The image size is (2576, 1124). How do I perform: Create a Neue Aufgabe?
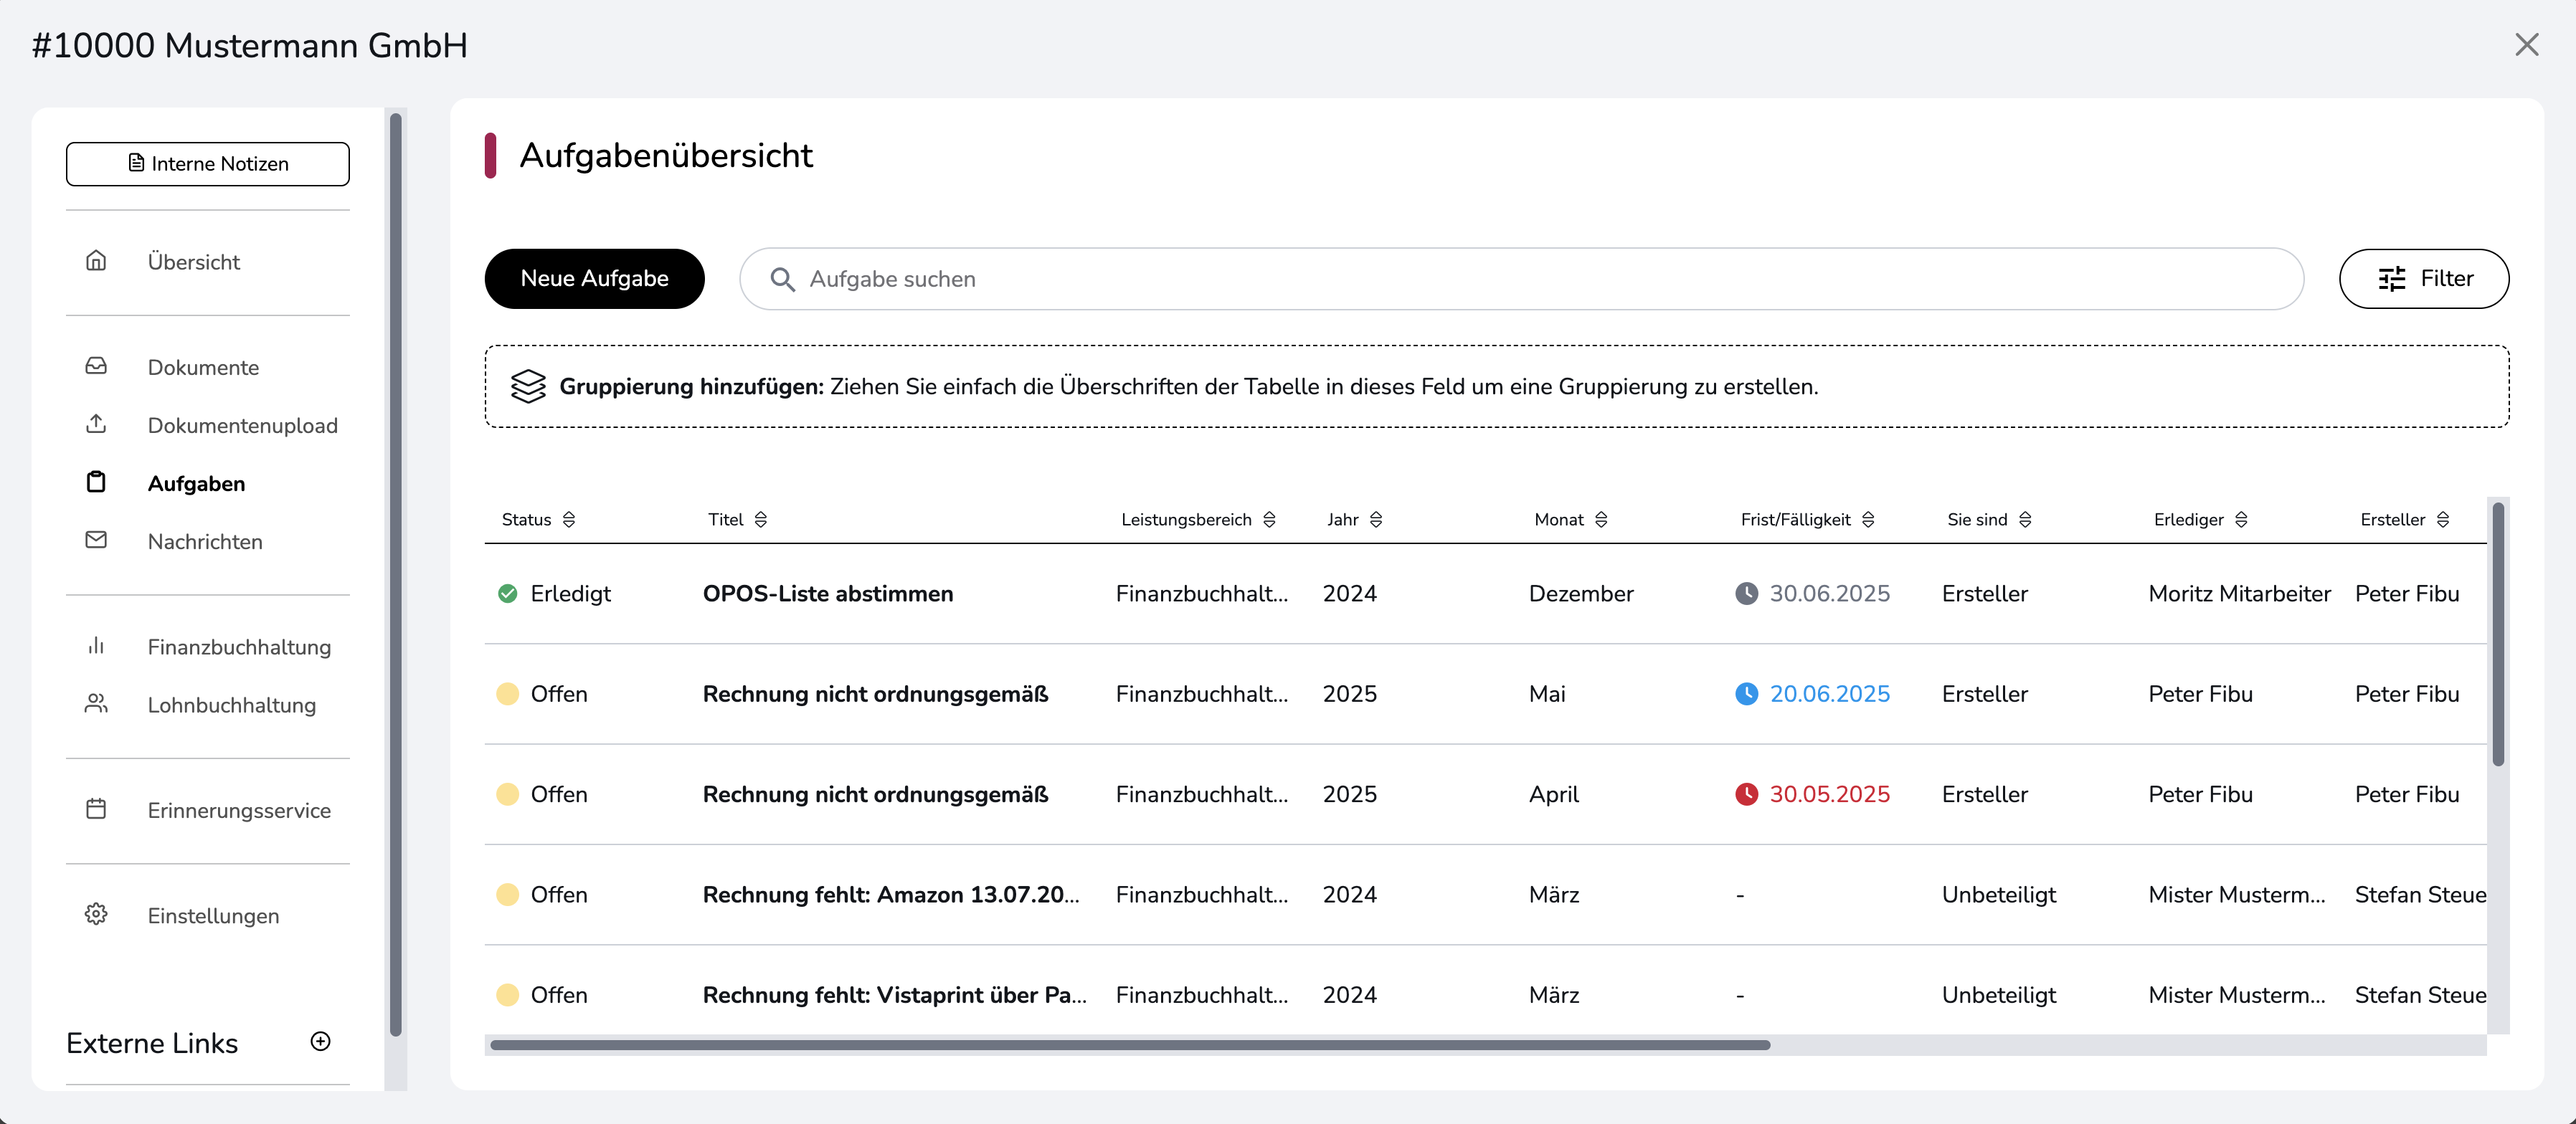tap(594, 278)
